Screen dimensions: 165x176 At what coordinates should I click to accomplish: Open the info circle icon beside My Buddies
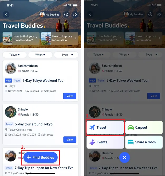[x=66, y=15]
